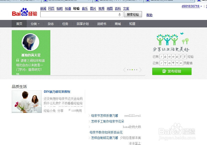Click the 新闻 top link

pos(43,9)
